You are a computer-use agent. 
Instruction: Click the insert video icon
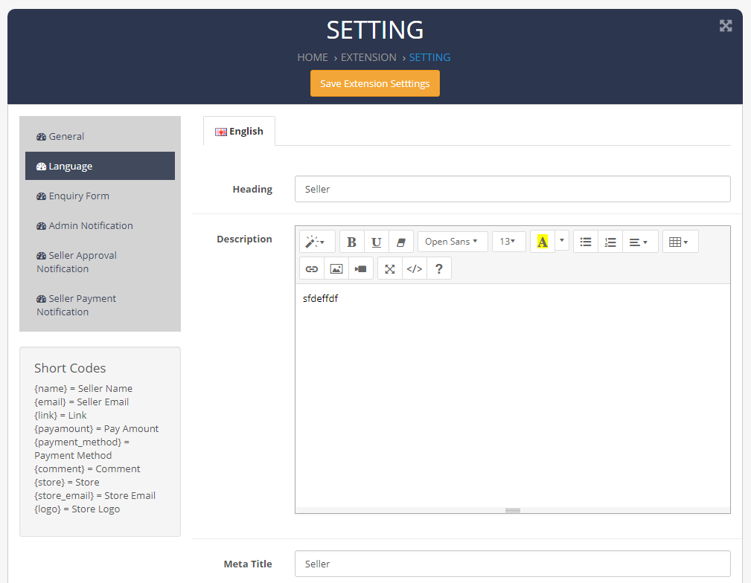click(361, 268)
